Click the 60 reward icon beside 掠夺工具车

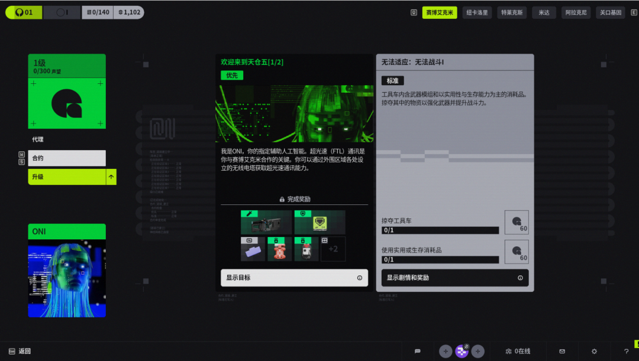point(517,222)
